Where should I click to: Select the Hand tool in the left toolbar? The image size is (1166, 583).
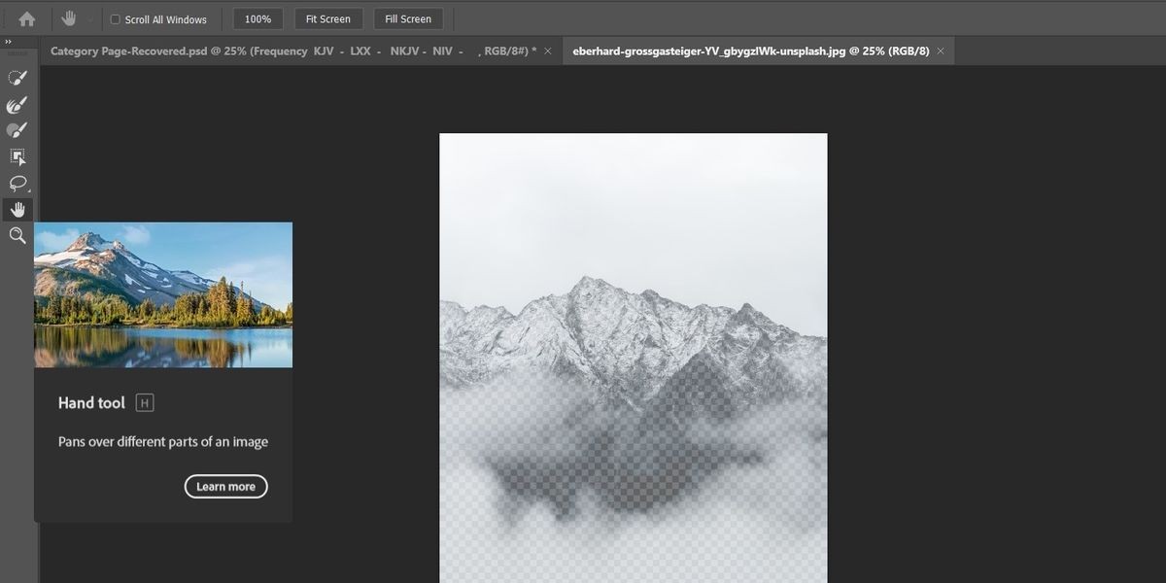[x=17, y=209]
